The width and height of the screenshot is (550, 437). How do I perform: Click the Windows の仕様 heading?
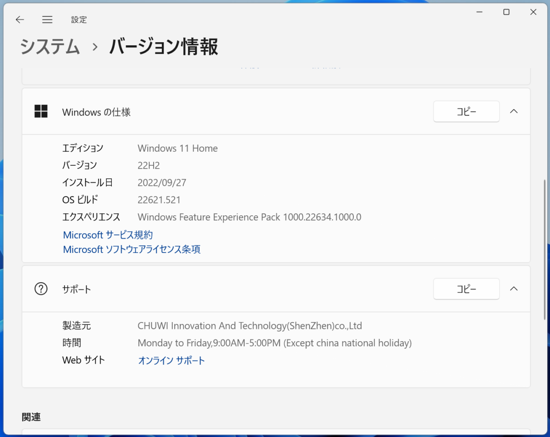(x=97, y=112)
